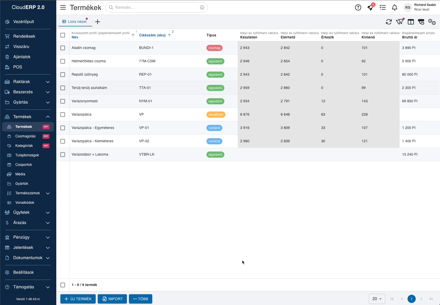
Task: Click the RS user avatar
Action: point(408,7)
